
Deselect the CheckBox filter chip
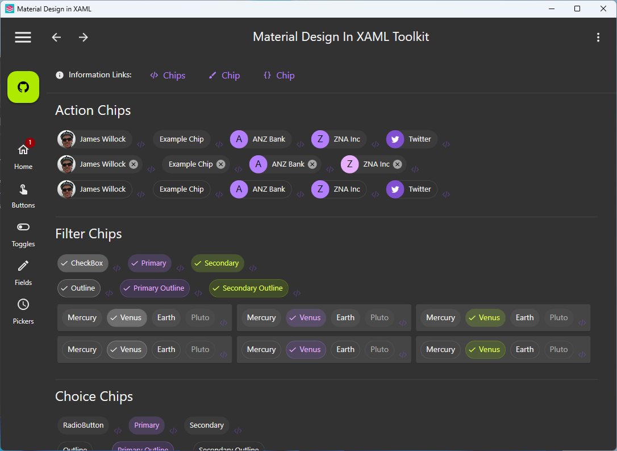pyautogui.click(x=82, y=263)
